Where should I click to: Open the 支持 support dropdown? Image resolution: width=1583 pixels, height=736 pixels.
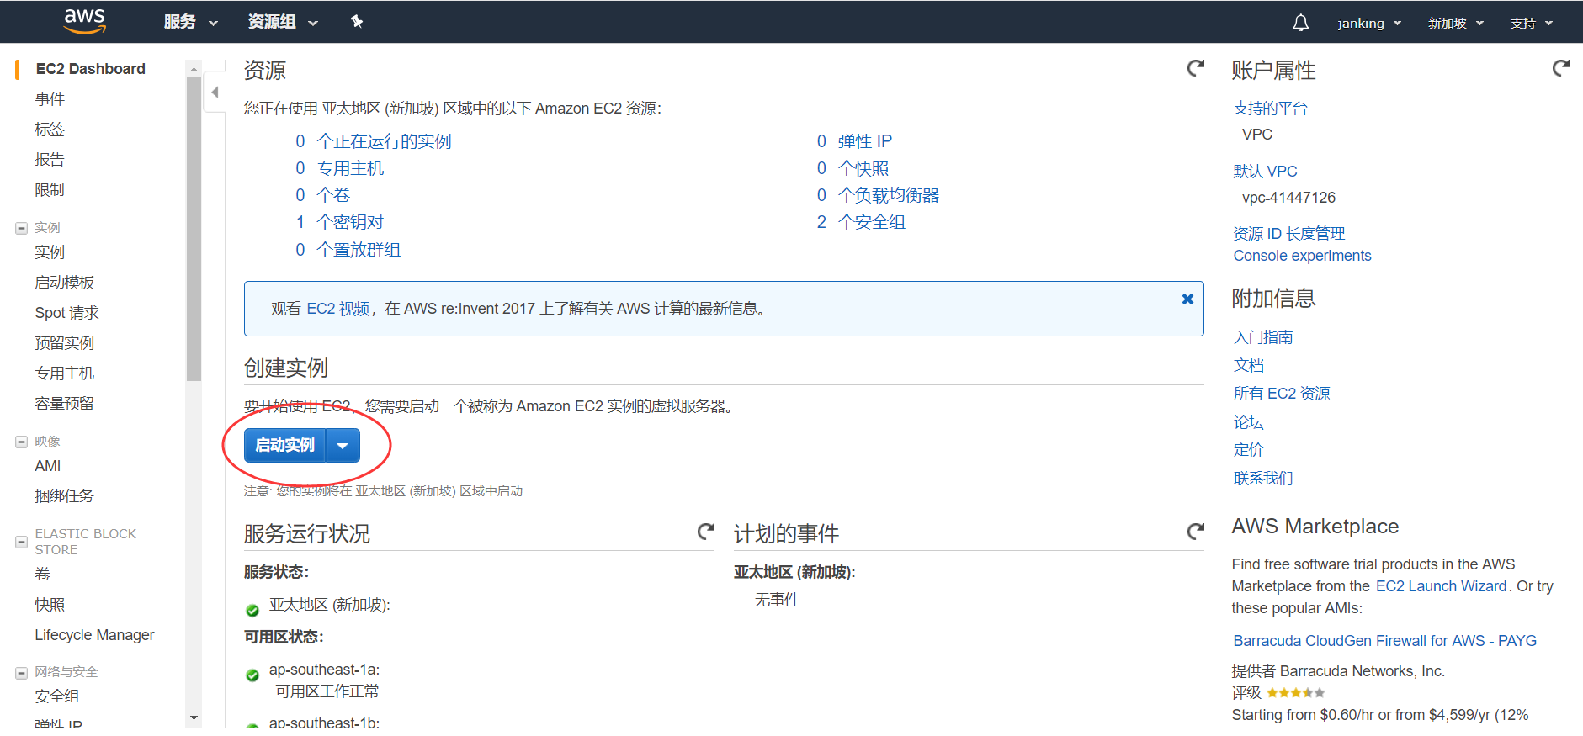tap(1532, 24)
